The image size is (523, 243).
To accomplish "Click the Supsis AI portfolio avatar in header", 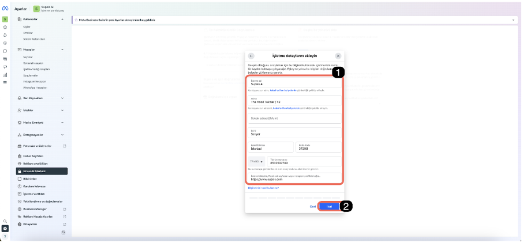I will [36, 9].
